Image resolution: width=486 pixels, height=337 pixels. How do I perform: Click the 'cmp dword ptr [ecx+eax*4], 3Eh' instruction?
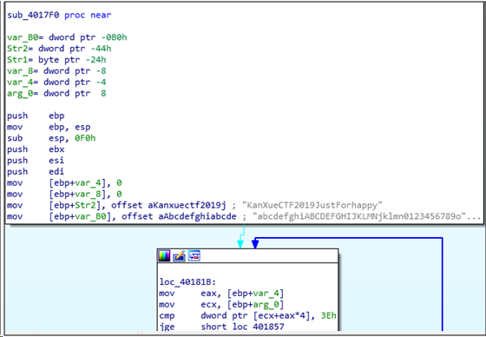click(x=247, y=315)
